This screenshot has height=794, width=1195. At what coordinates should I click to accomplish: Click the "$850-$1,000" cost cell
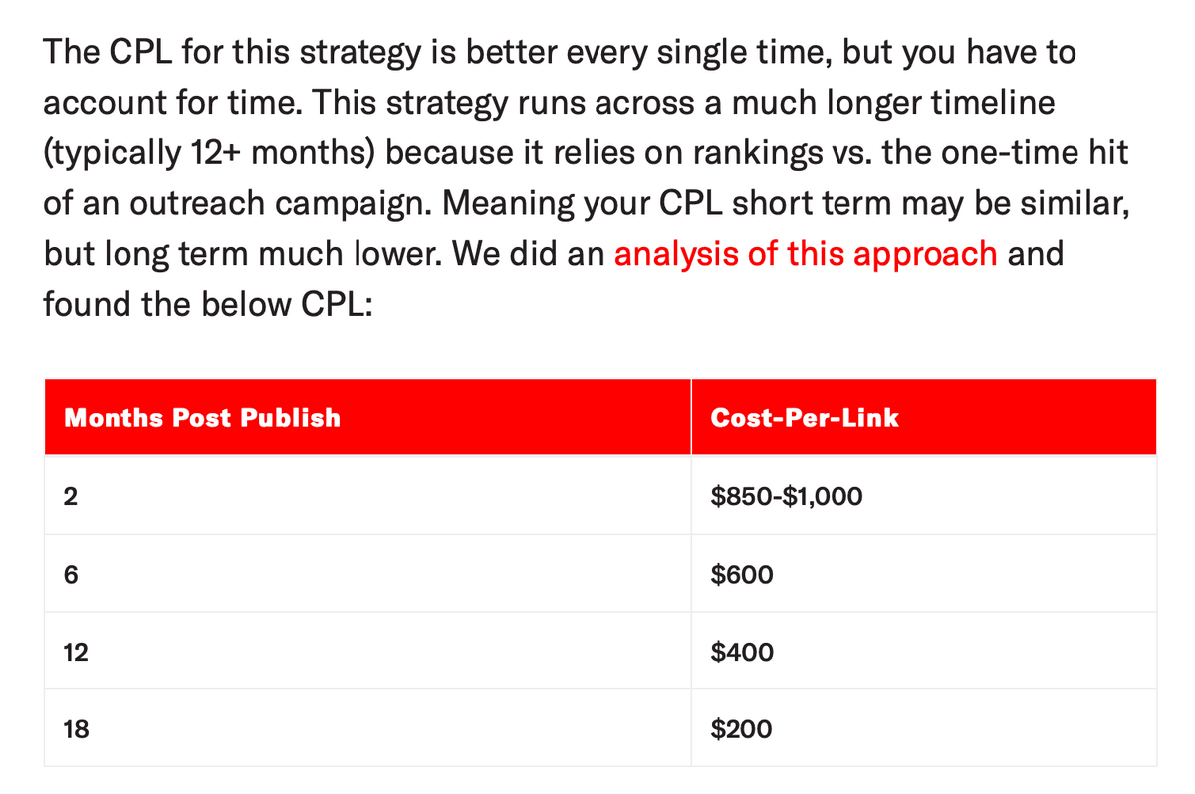(924, 494)
